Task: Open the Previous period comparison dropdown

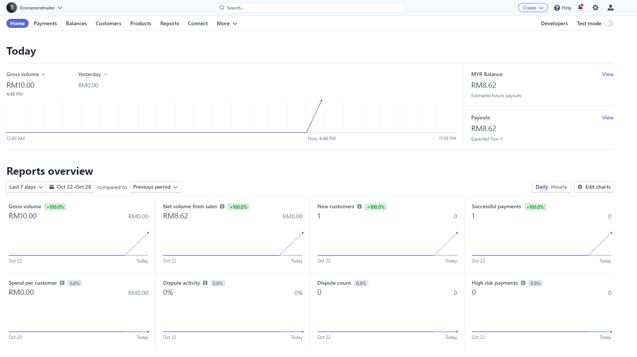Action: click(x=155, y=187)
